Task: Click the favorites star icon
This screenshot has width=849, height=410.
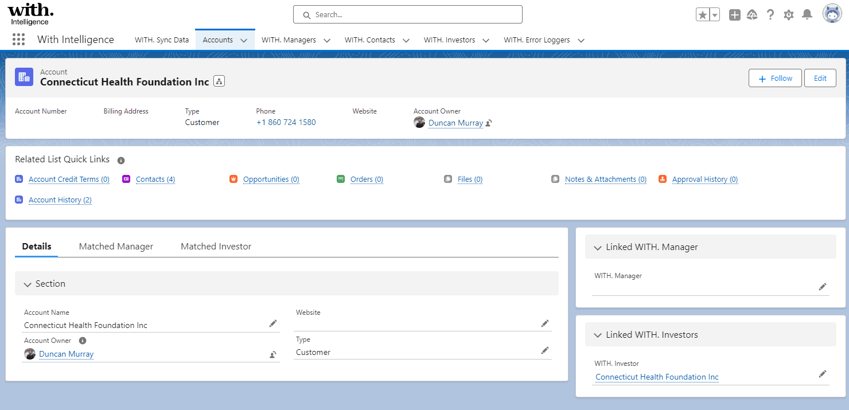Action: 703,15
